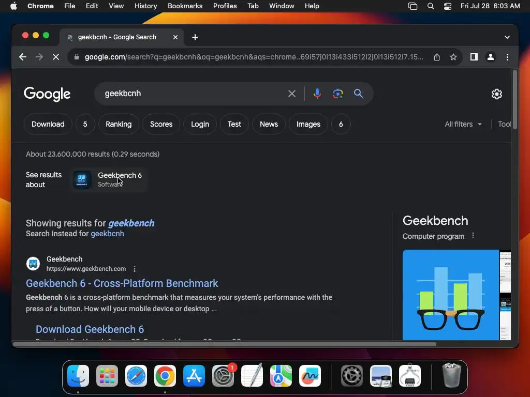
Task: Open Google quick settings gear
Action: point(496,94)
